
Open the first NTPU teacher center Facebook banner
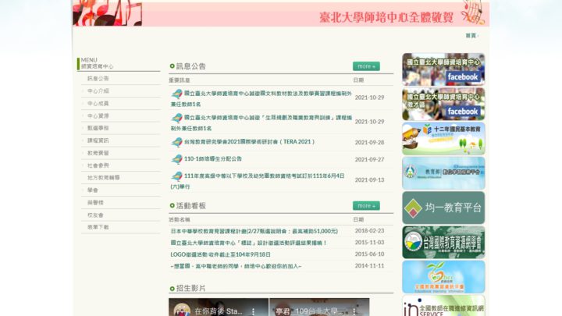click(443, 69)
